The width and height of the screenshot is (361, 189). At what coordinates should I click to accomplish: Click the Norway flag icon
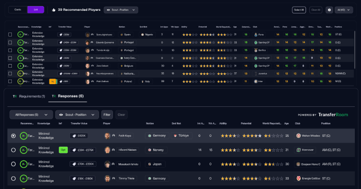click(150, 150)
